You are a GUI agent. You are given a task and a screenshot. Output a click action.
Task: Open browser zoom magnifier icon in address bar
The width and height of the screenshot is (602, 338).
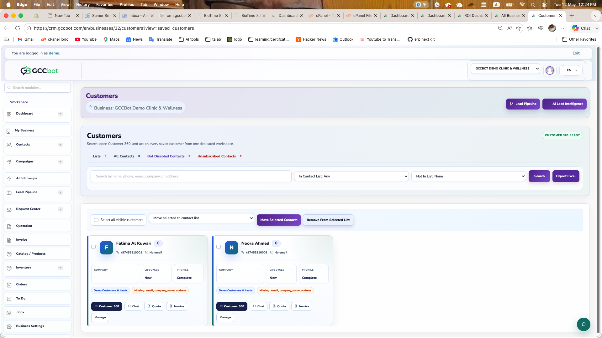pos(500,28)
